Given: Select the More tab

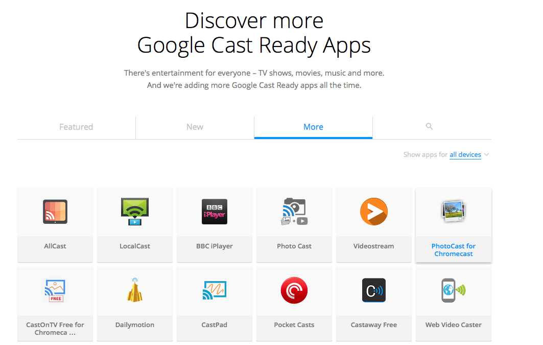Looking at the screenshot, I should click(313, 126).
